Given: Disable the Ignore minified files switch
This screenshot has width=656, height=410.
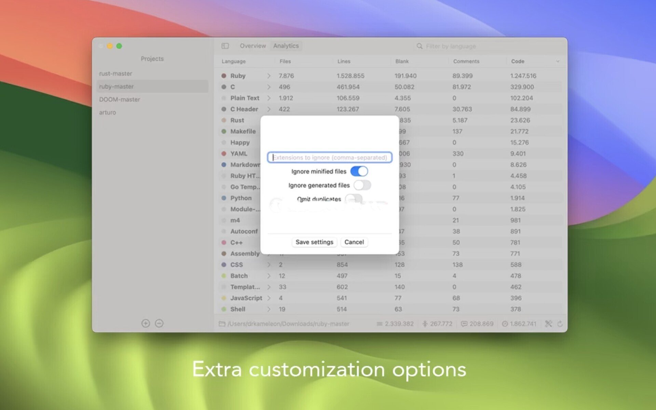Looking at the screenshot, I should 359,171.
